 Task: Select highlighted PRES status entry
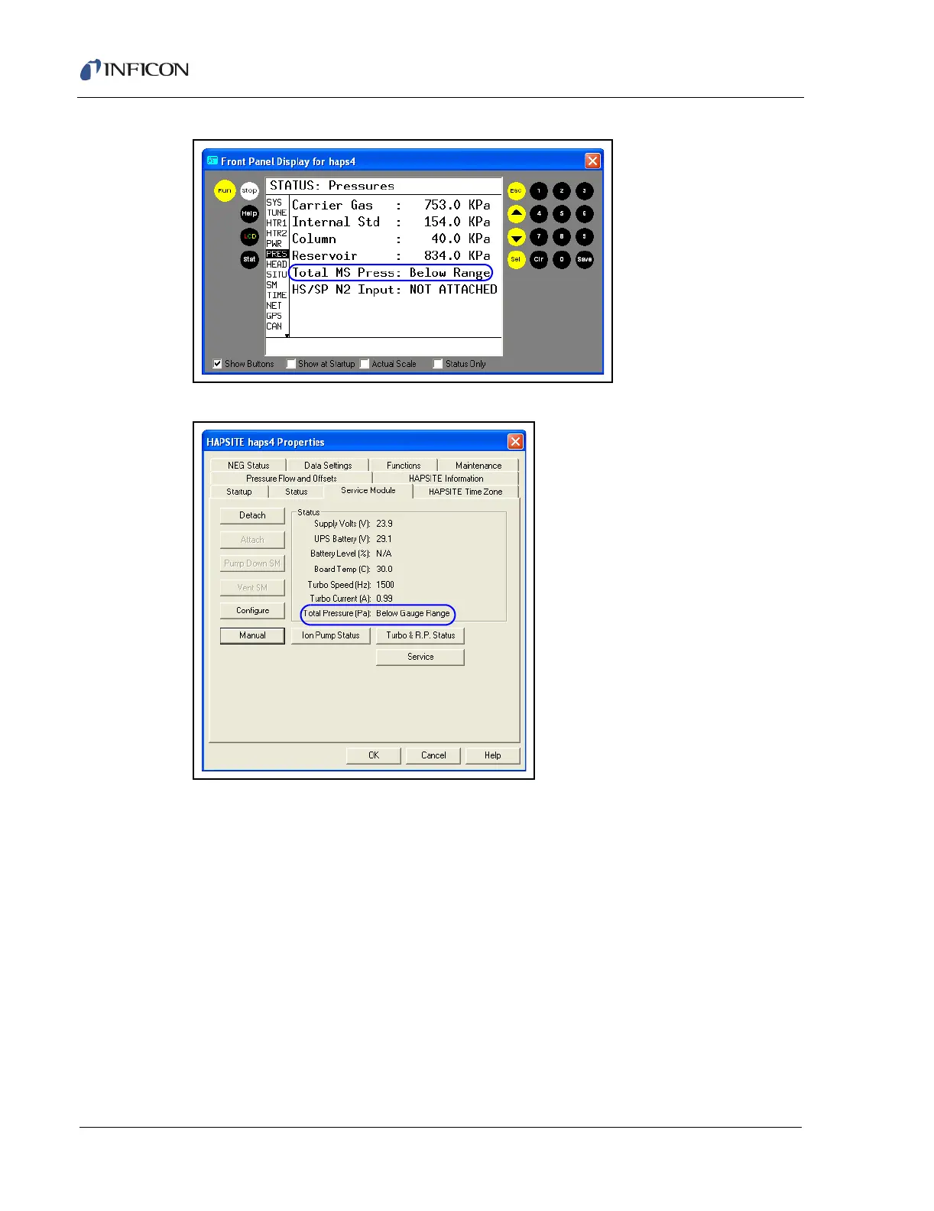click(277, 254)
